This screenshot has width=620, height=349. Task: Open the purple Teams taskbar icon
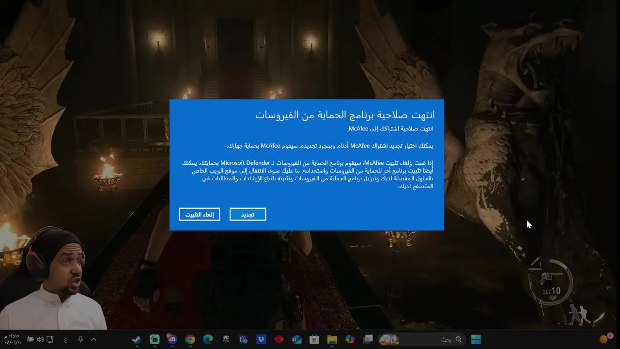point(243,339)
